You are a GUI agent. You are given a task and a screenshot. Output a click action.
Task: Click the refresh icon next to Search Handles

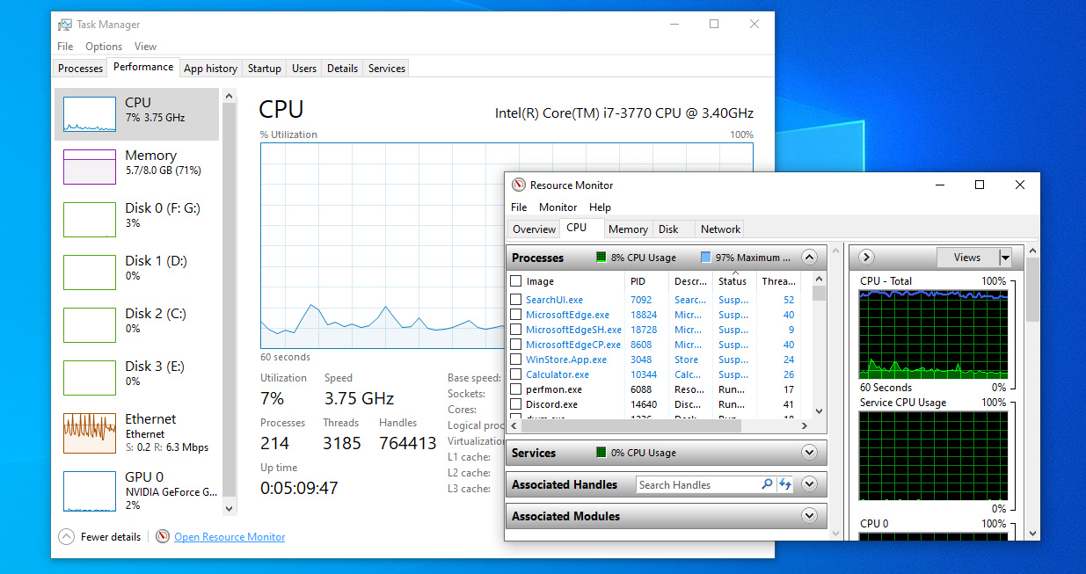point(785,484)
